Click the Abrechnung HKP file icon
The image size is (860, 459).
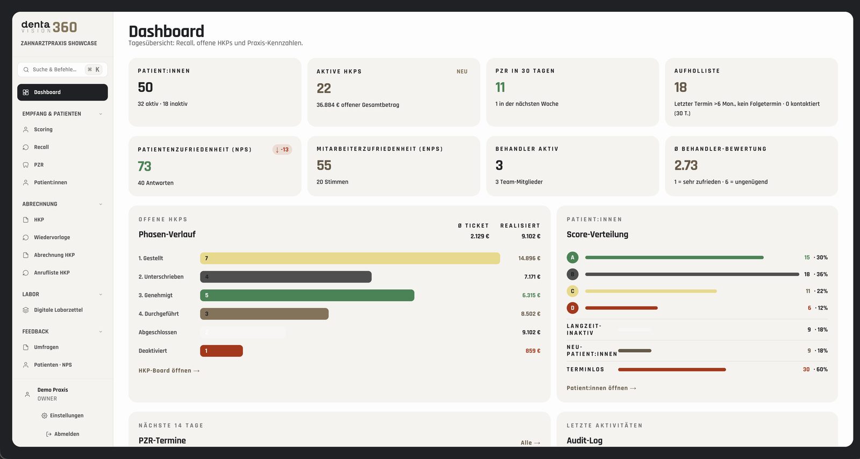26,255
